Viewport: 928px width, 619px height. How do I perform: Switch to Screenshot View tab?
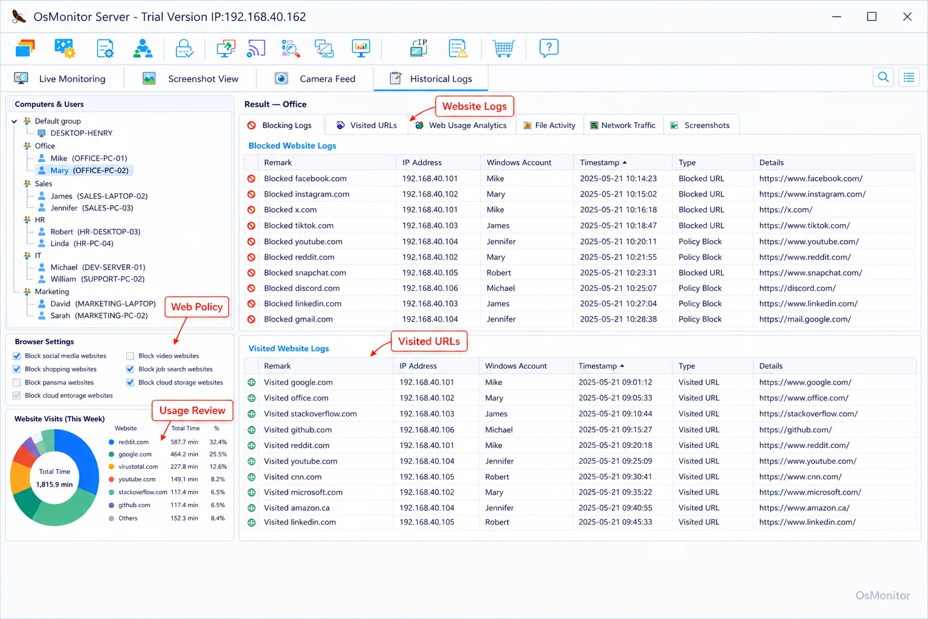191,79
